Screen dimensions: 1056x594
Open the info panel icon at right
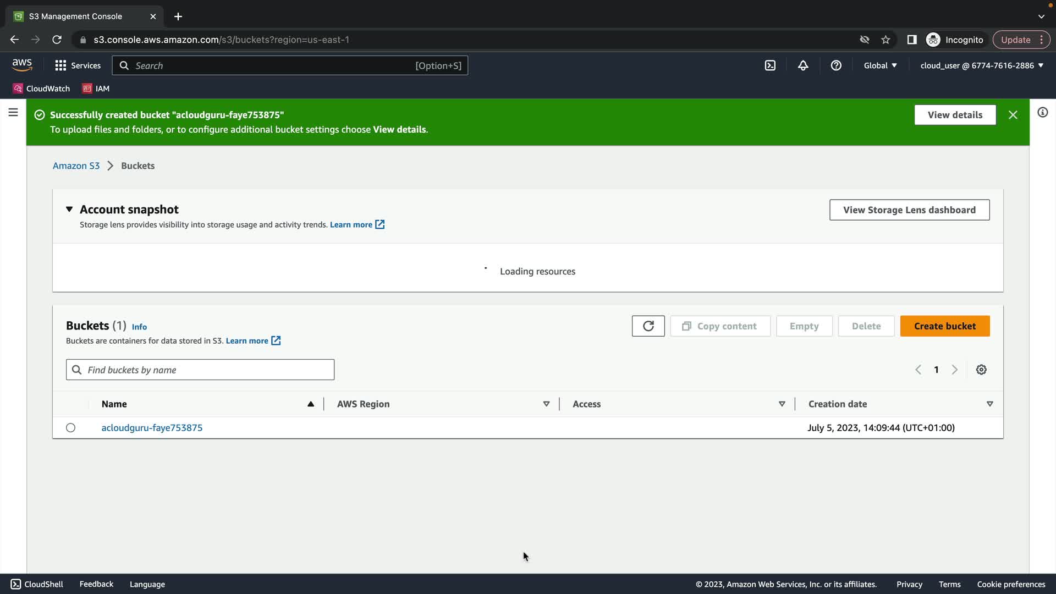pyautogui.click(x=1042, y=113)
